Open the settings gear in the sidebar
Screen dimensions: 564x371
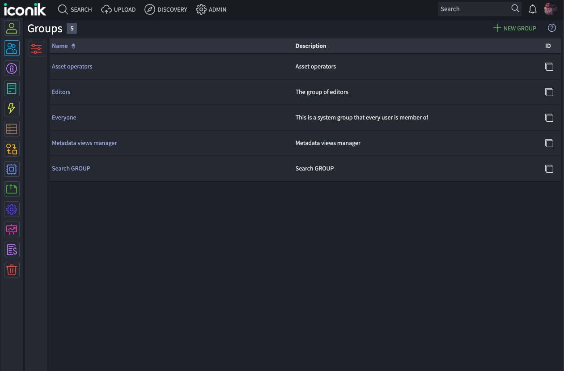12,209
